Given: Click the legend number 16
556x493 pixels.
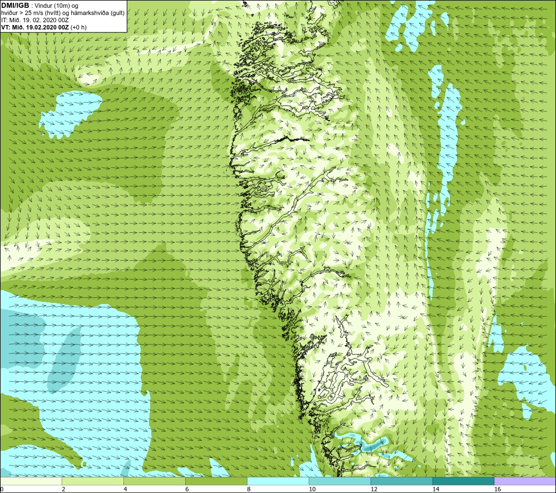Looking at the screenshot, I should (x=498, y=490).
